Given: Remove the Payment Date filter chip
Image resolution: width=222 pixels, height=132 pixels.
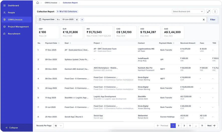Looking at the screenshot, I should click(77, 19).
